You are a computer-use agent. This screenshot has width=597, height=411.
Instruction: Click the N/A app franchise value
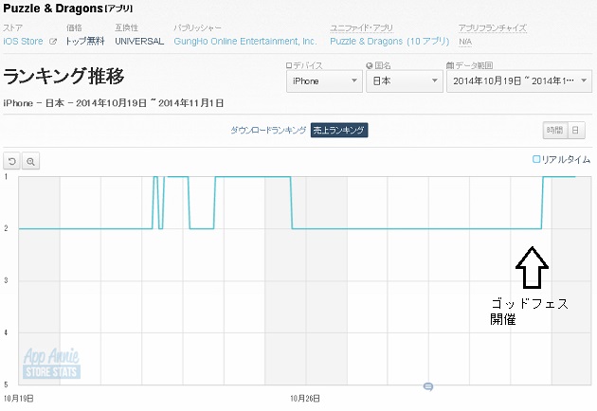click(x=465, y=42)
